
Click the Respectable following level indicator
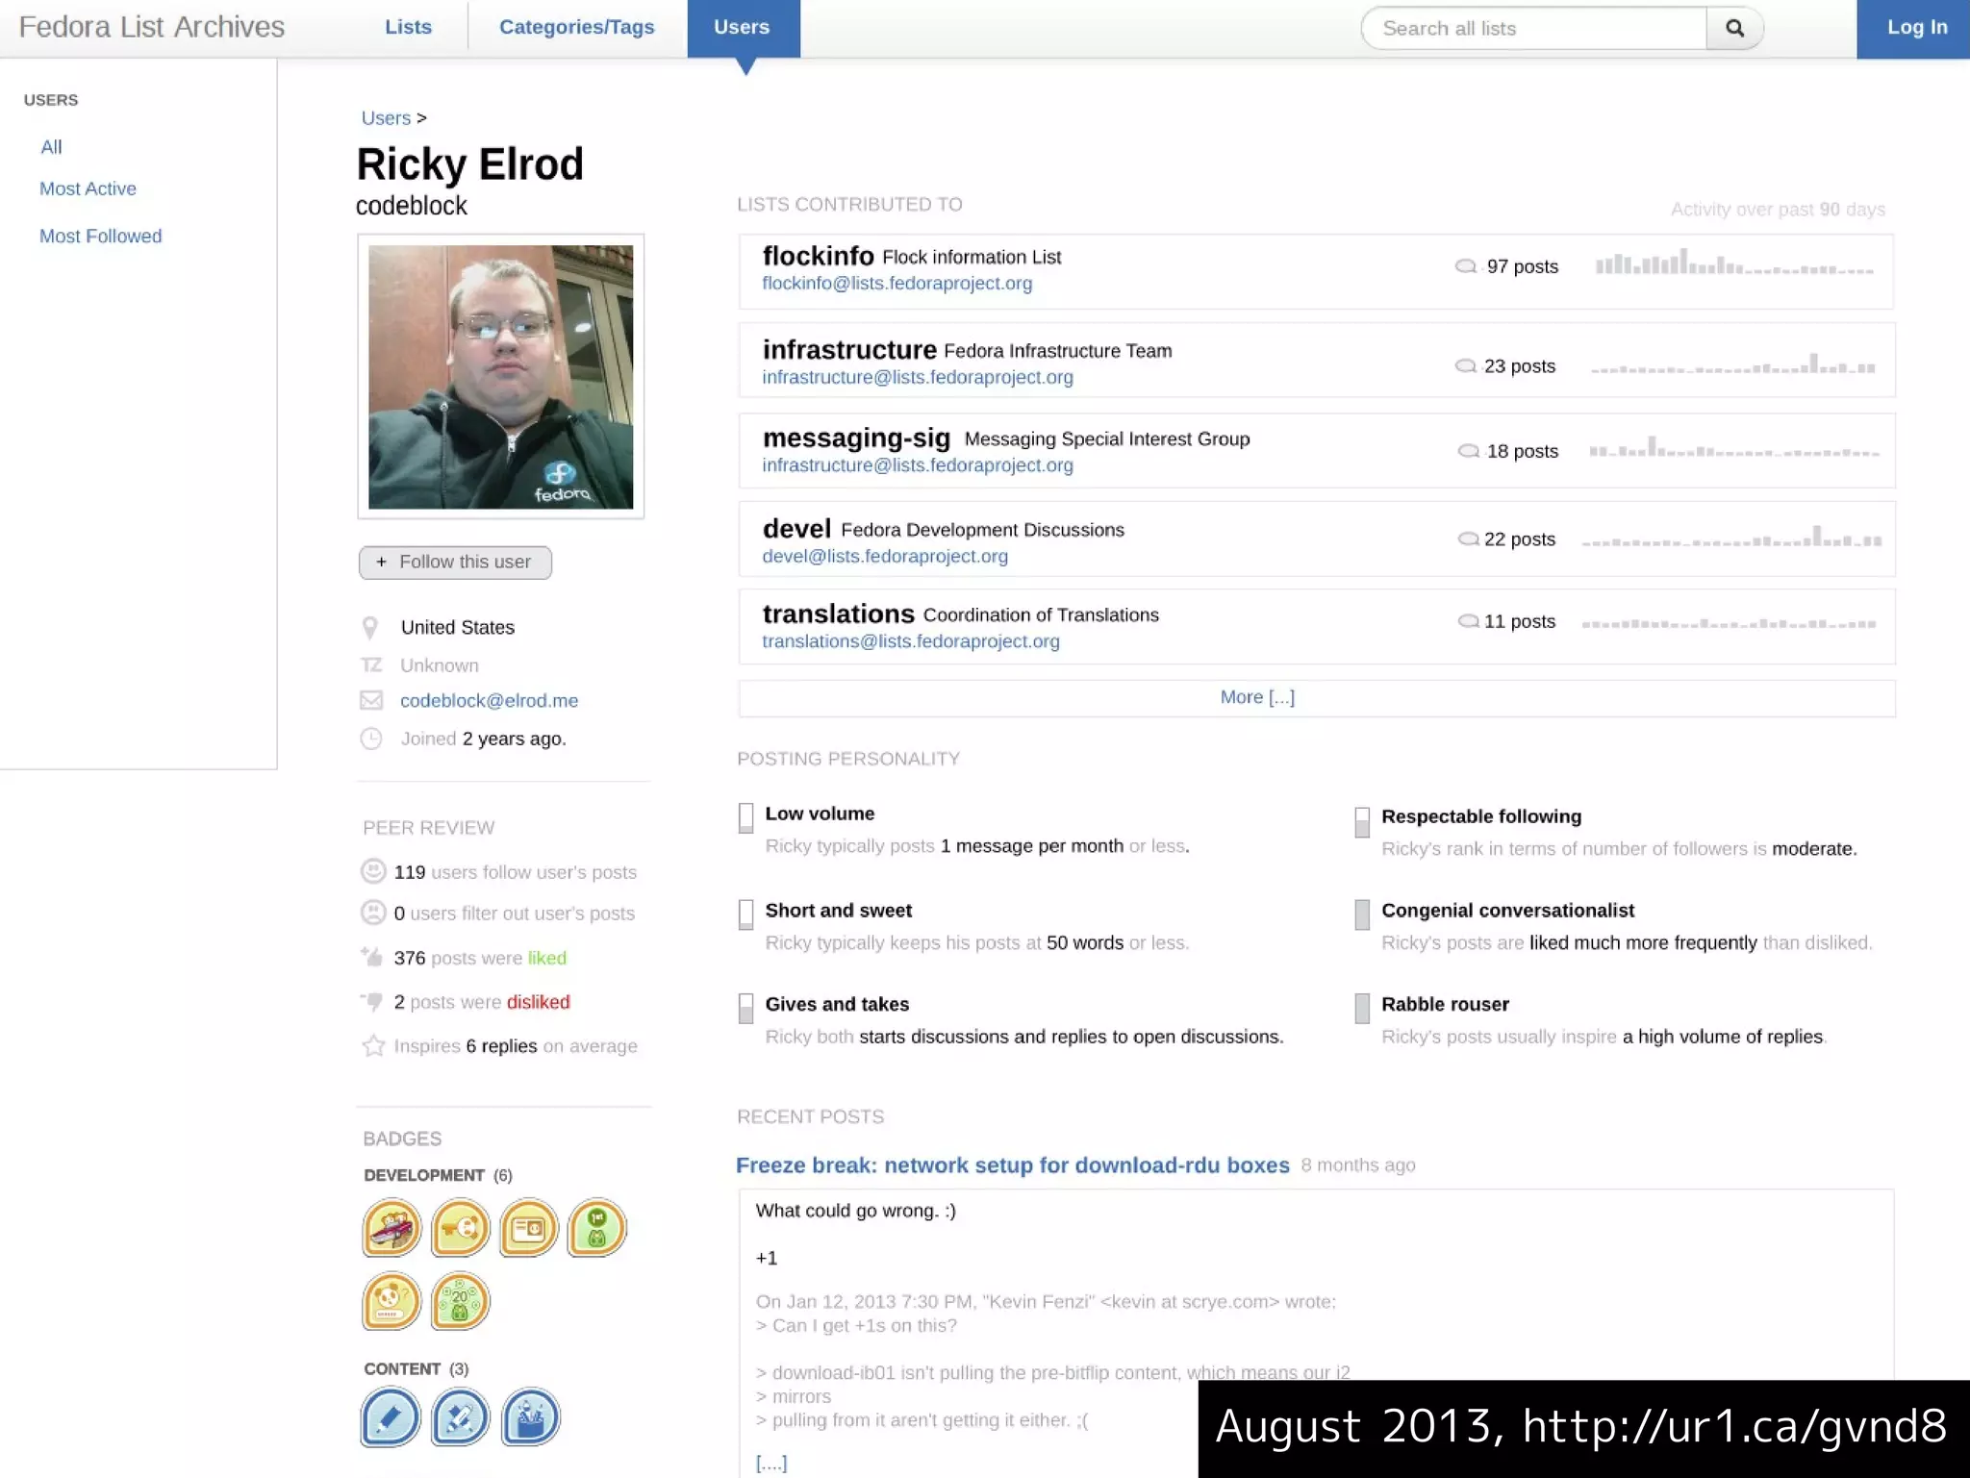[x=1362, y=822]
